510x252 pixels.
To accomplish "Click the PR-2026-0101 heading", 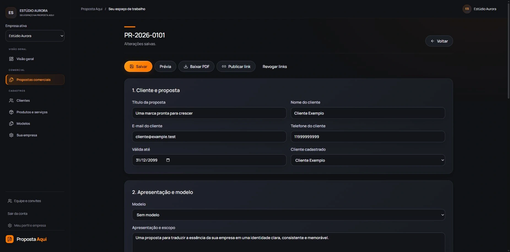I will [145, 35].
